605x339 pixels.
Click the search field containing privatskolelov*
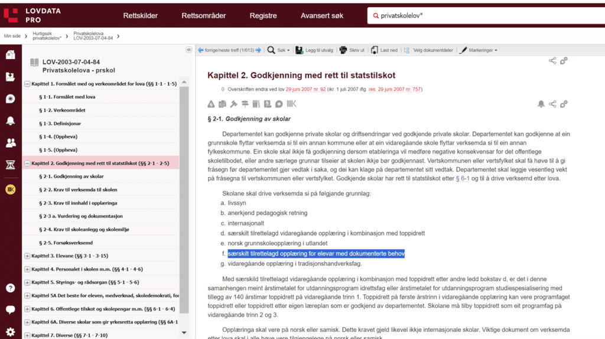(486, 16)
